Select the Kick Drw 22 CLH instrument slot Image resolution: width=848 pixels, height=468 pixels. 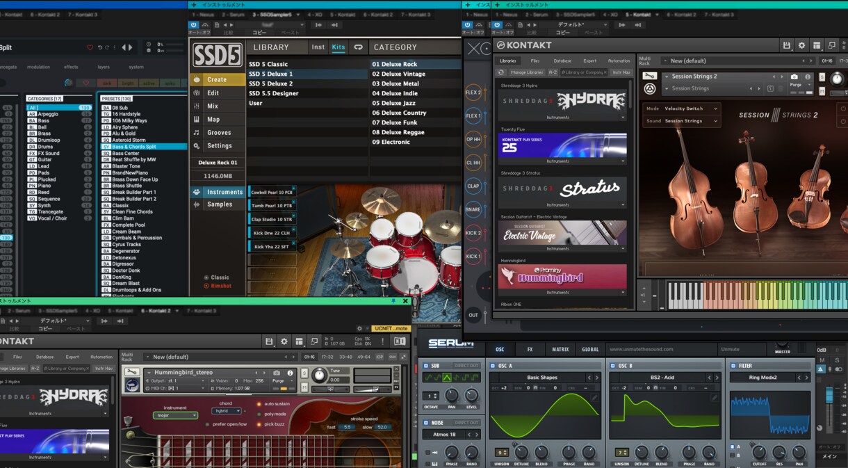tap(272, 233)
